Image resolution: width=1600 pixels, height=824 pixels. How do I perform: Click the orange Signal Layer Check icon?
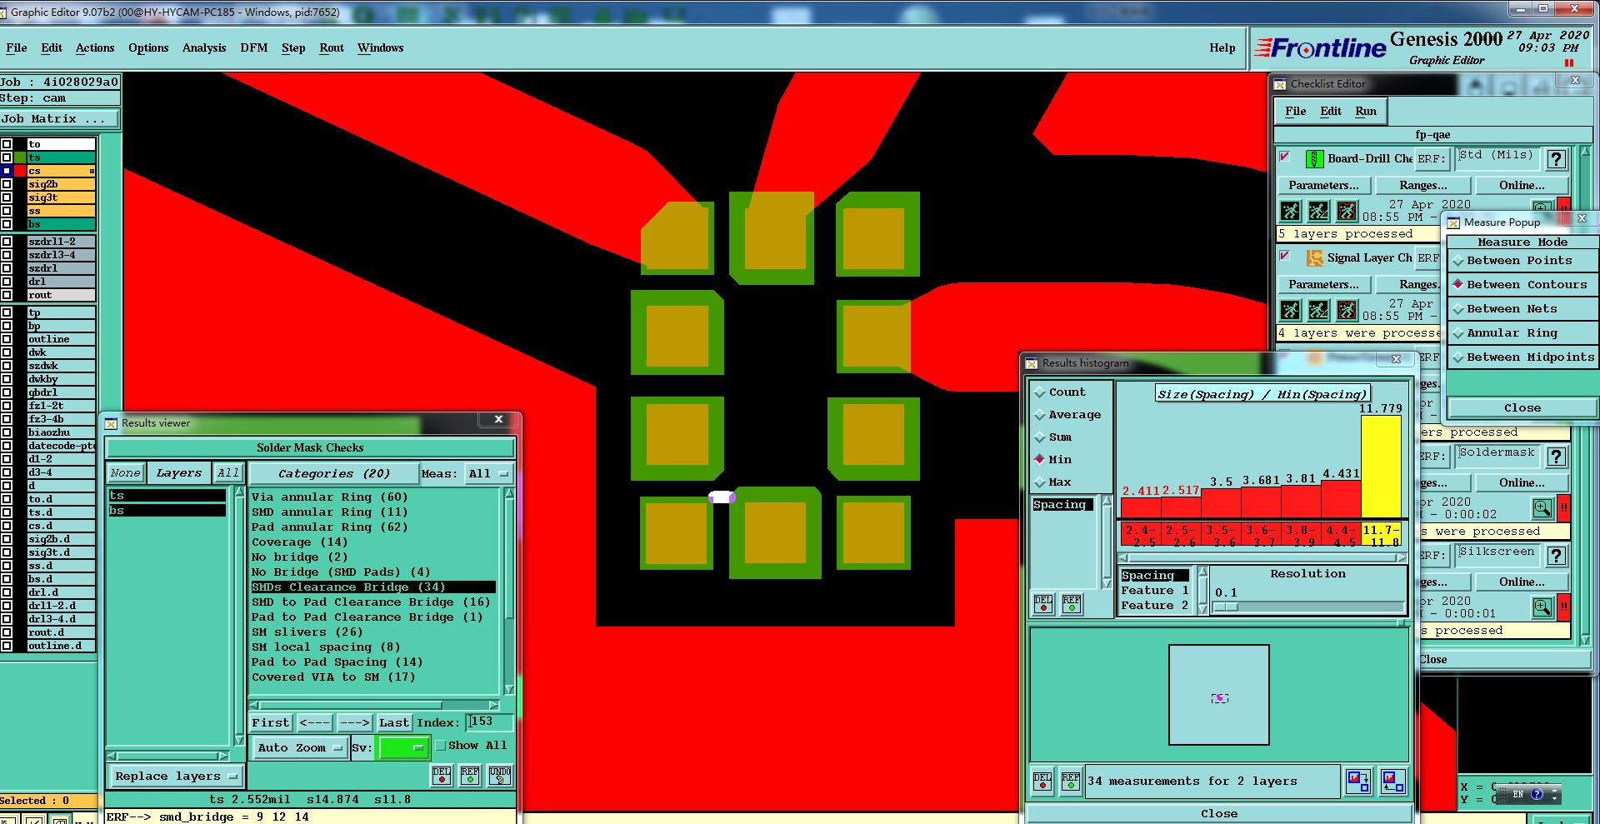pyautogui.click(x=1314, y=257)
